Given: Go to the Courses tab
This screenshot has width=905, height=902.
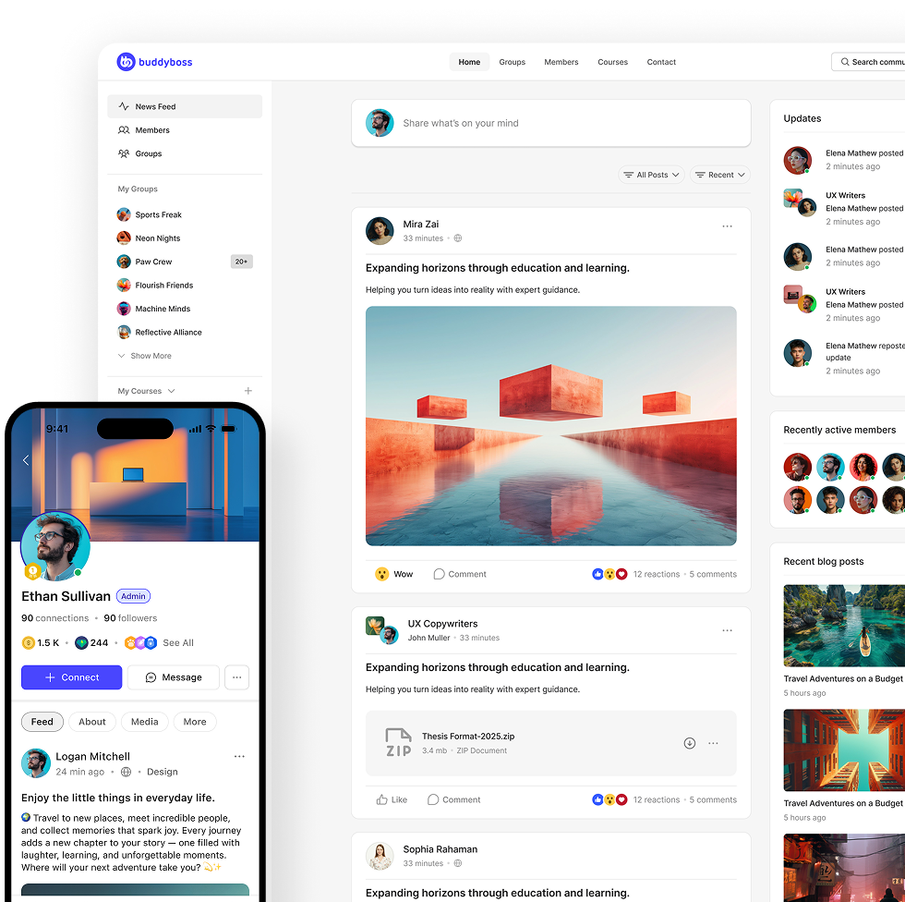Looking at the screenshot, I should (x=612, y=62).
